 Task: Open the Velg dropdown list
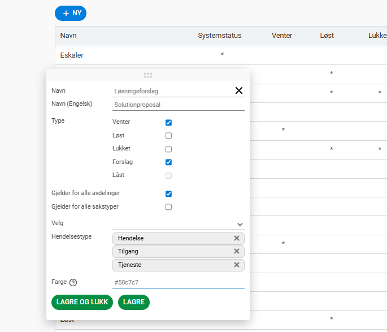click(240, 225)
